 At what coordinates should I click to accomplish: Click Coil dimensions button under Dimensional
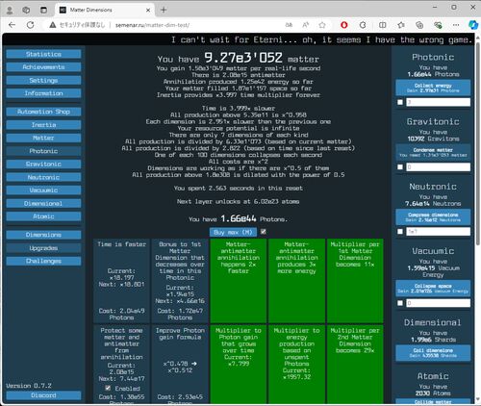tap(433, 353)
